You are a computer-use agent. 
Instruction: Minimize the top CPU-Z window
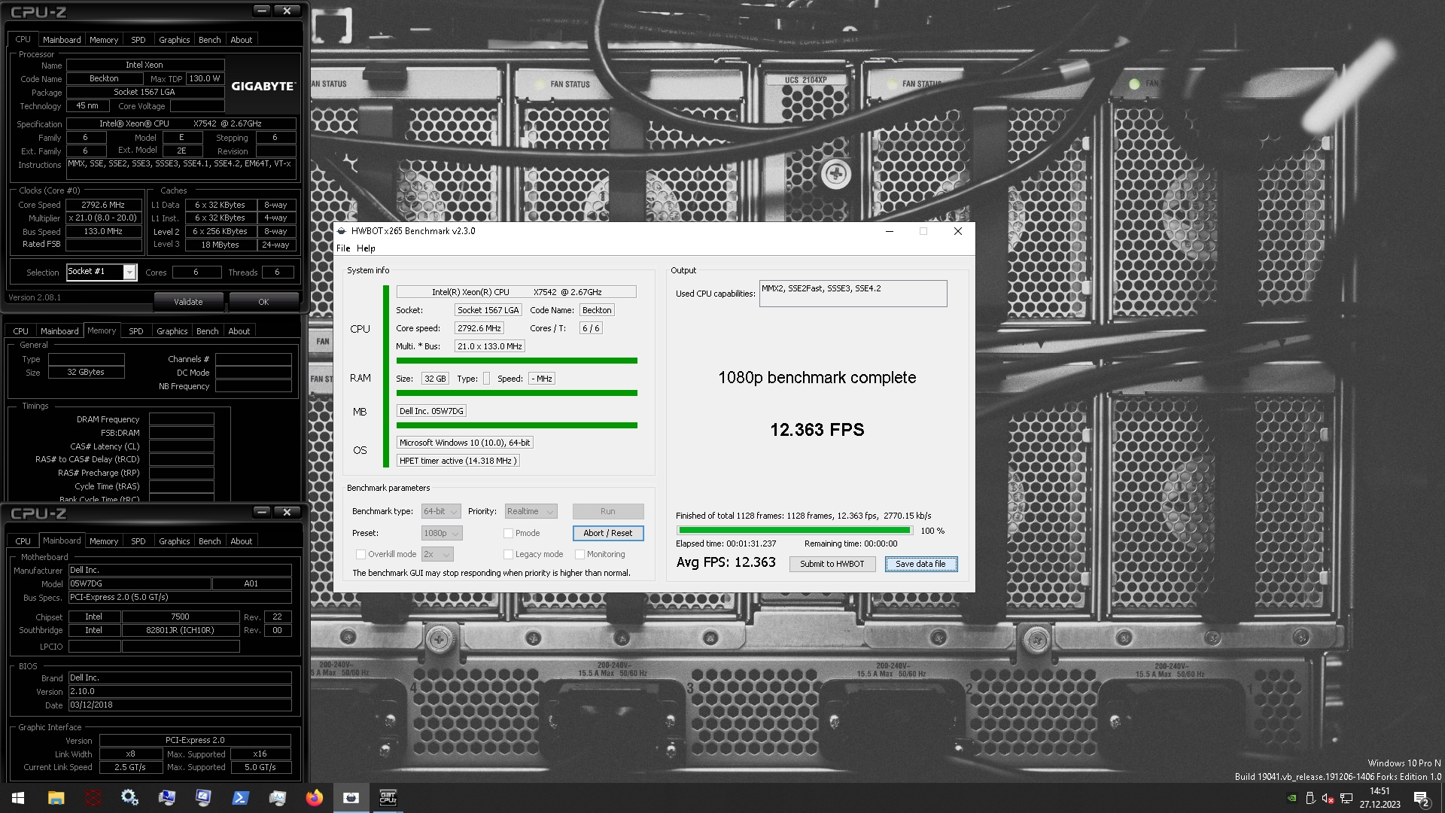[261, 11]
